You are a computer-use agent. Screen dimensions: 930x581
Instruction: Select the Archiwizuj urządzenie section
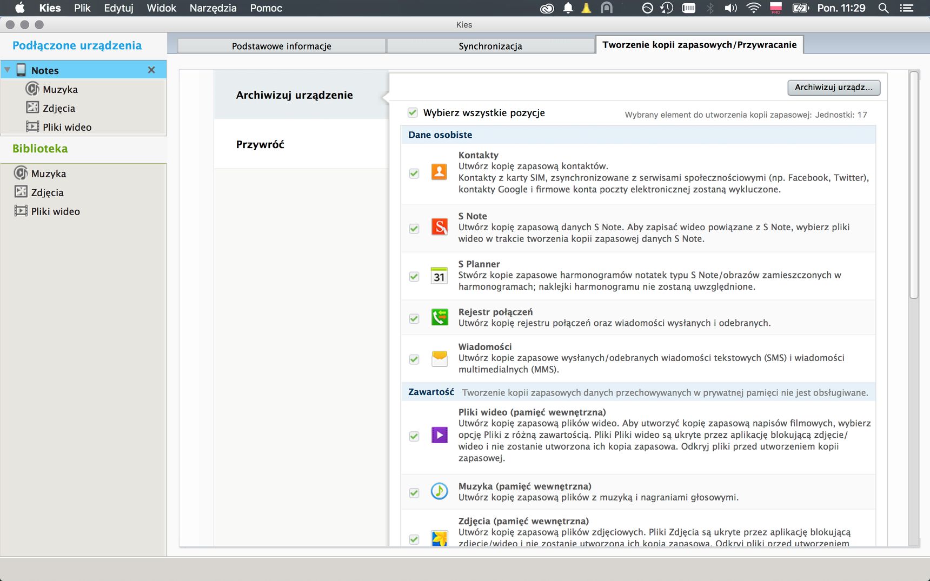tap(301, 95)
